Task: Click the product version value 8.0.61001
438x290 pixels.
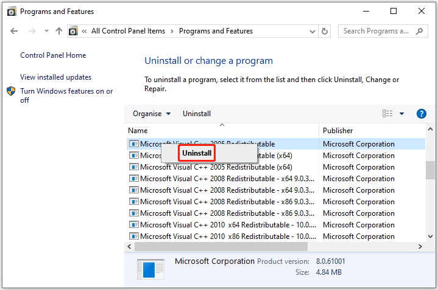Action: (330, 261)
